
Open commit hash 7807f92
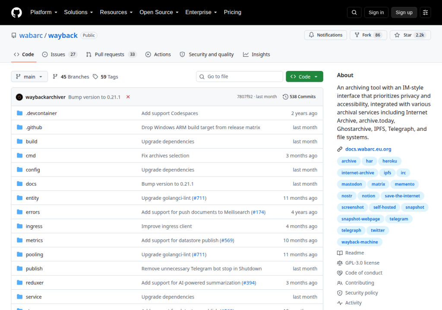pyautogui.click(x=245, y=97)
